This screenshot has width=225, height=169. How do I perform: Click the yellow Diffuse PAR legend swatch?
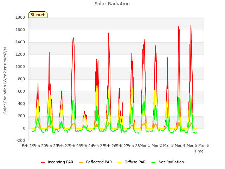[120, 163]
